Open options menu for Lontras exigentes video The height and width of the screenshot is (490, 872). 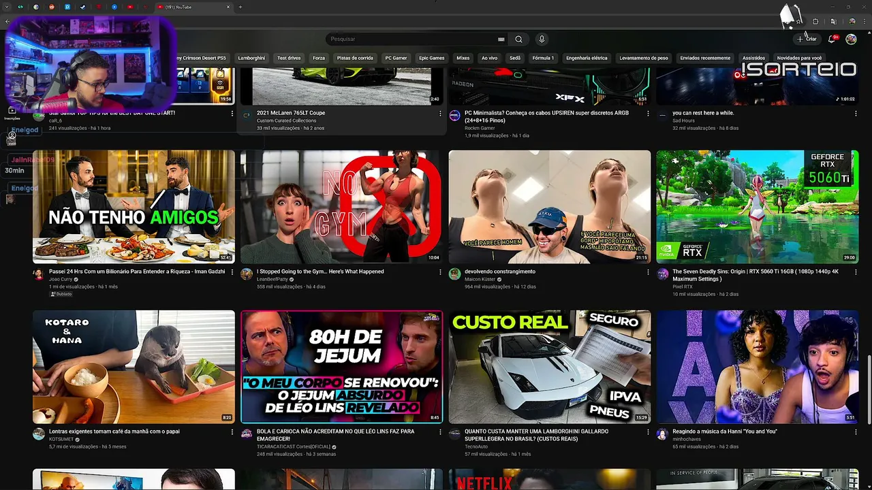tap(232, 431)
